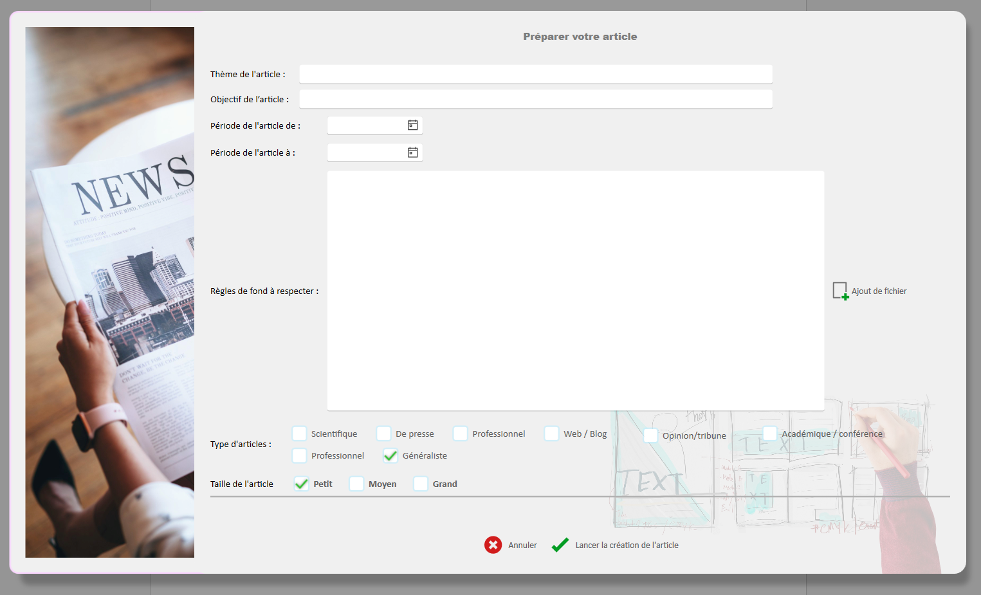
Task: Select the Moyen article size
Action: coord(356,484)
